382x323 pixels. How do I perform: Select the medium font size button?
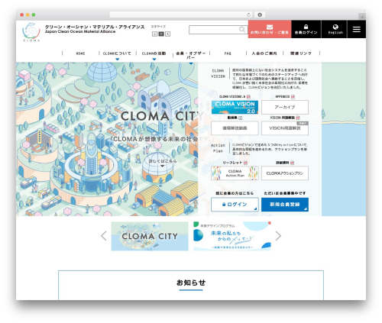coord(161,34)
